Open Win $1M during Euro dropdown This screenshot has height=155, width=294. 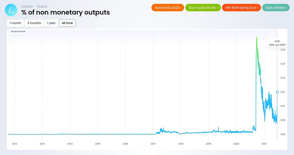tap(241, 8)
